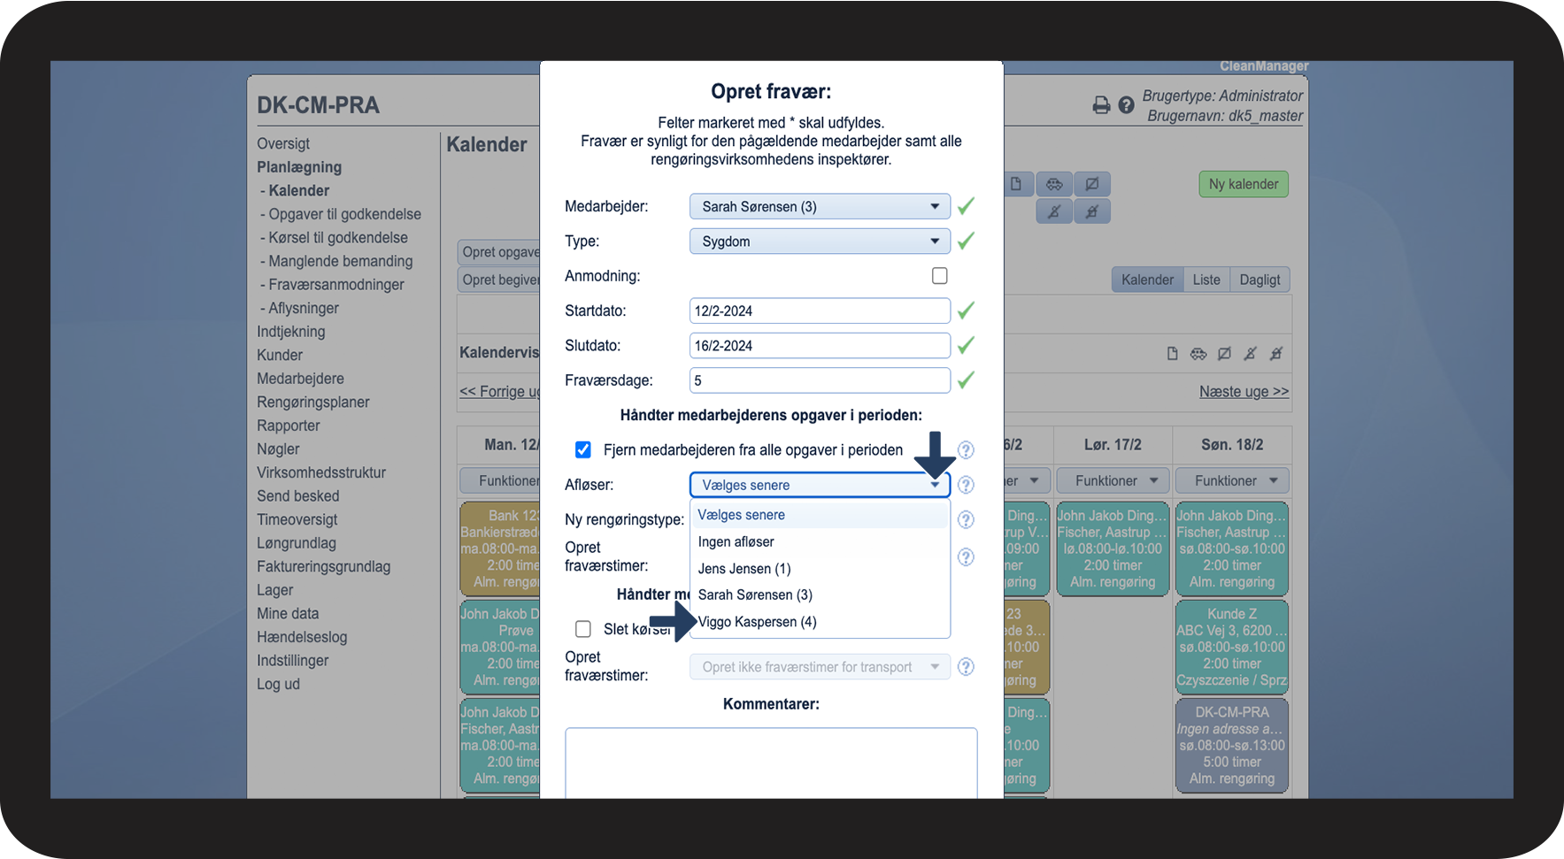Click the crossed-out square icon in the Kalendervisning row
Viewport: 1564px width, 859px height.
coord(1224,354)
